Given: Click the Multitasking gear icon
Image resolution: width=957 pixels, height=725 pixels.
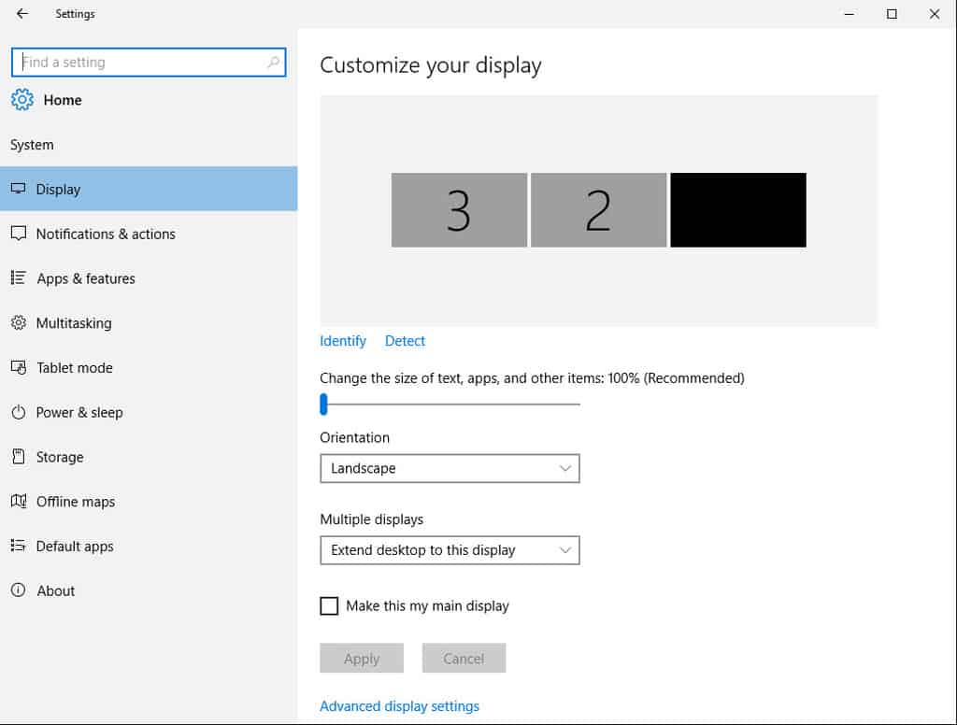Looking at the screenshot, I should click(19, 322).
